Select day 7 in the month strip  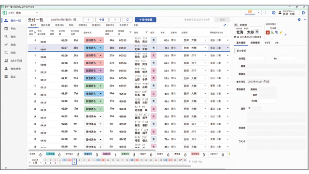[x=74, y=161]
